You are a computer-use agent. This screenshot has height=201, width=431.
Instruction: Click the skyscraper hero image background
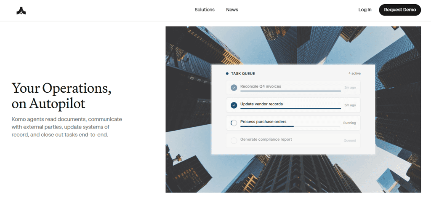(x=189, y=169)
